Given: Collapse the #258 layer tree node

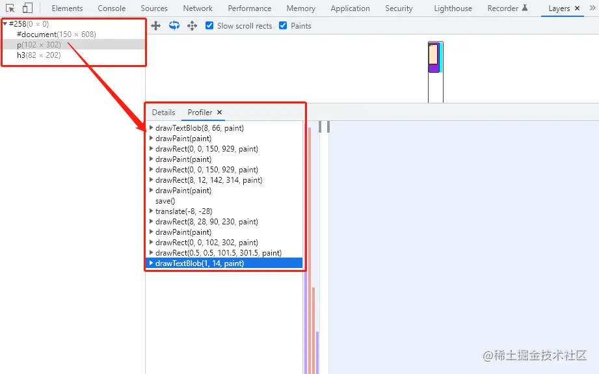Looking at the screenshot, I should pyautogui.click(x=5, y=23).
